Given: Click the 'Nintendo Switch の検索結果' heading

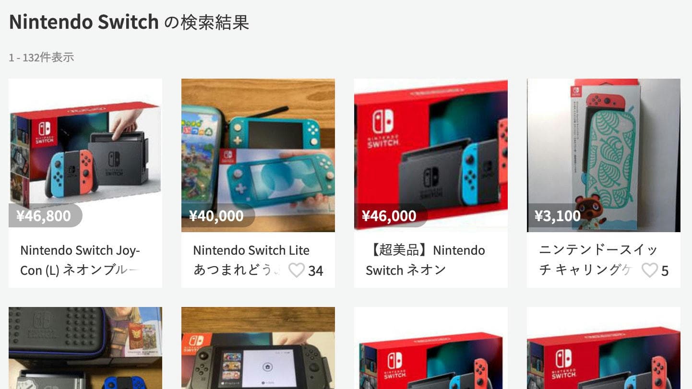Looking at the screenshot, I should pyautogui.click(x=129, y=22).
